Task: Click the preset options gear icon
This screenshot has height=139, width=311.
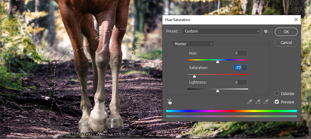Action: click(266, 31)
